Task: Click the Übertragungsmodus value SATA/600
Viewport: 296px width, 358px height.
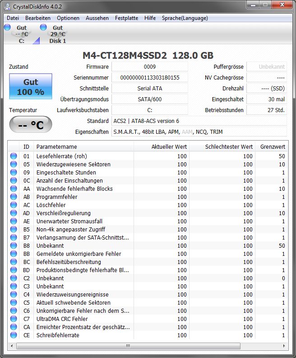Action: point(150,99)
